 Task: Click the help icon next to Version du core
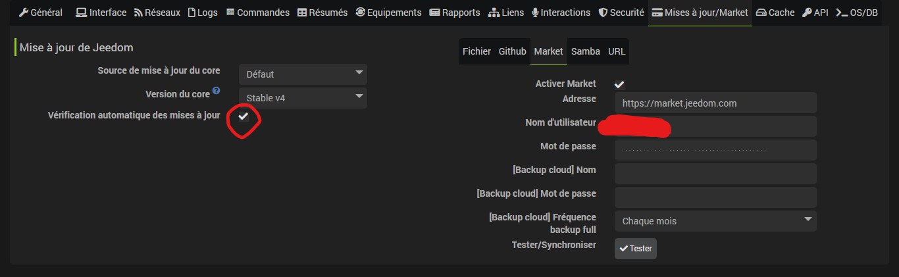pos(216,91)
